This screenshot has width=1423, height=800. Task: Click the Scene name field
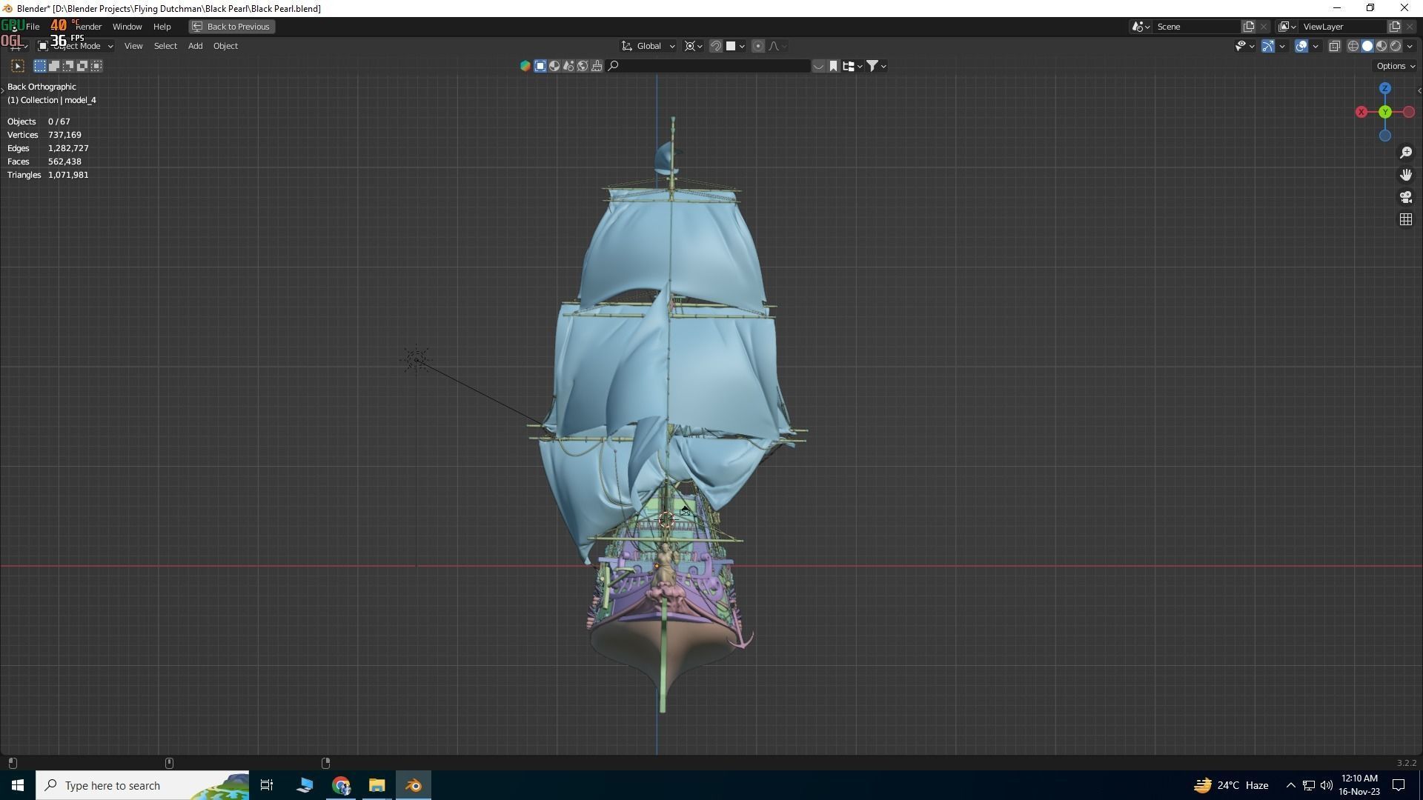[1196, 27]
